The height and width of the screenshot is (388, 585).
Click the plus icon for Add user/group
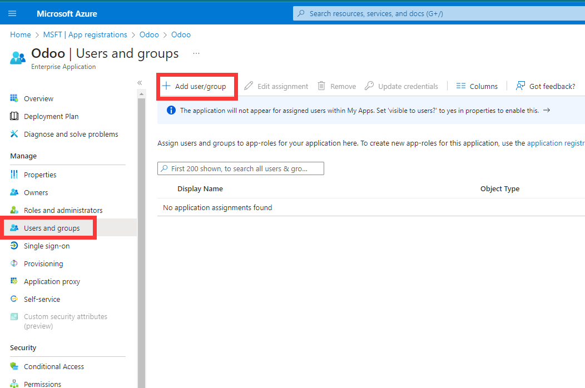[166, 86]
